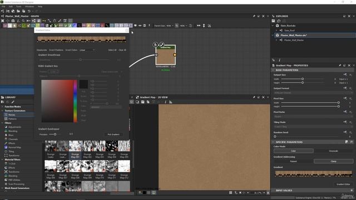Click the save icon in 2D View toolbar
The height and width of the screenshot is (200, 356).
[142, 102]
